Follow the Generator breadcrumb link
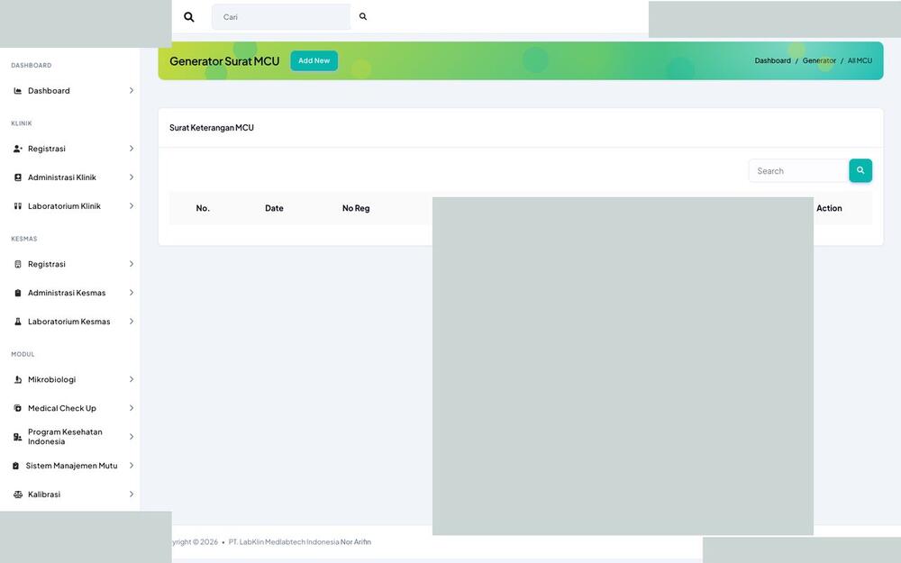This screenshot has width=901, height=563. tap(819, 61)
